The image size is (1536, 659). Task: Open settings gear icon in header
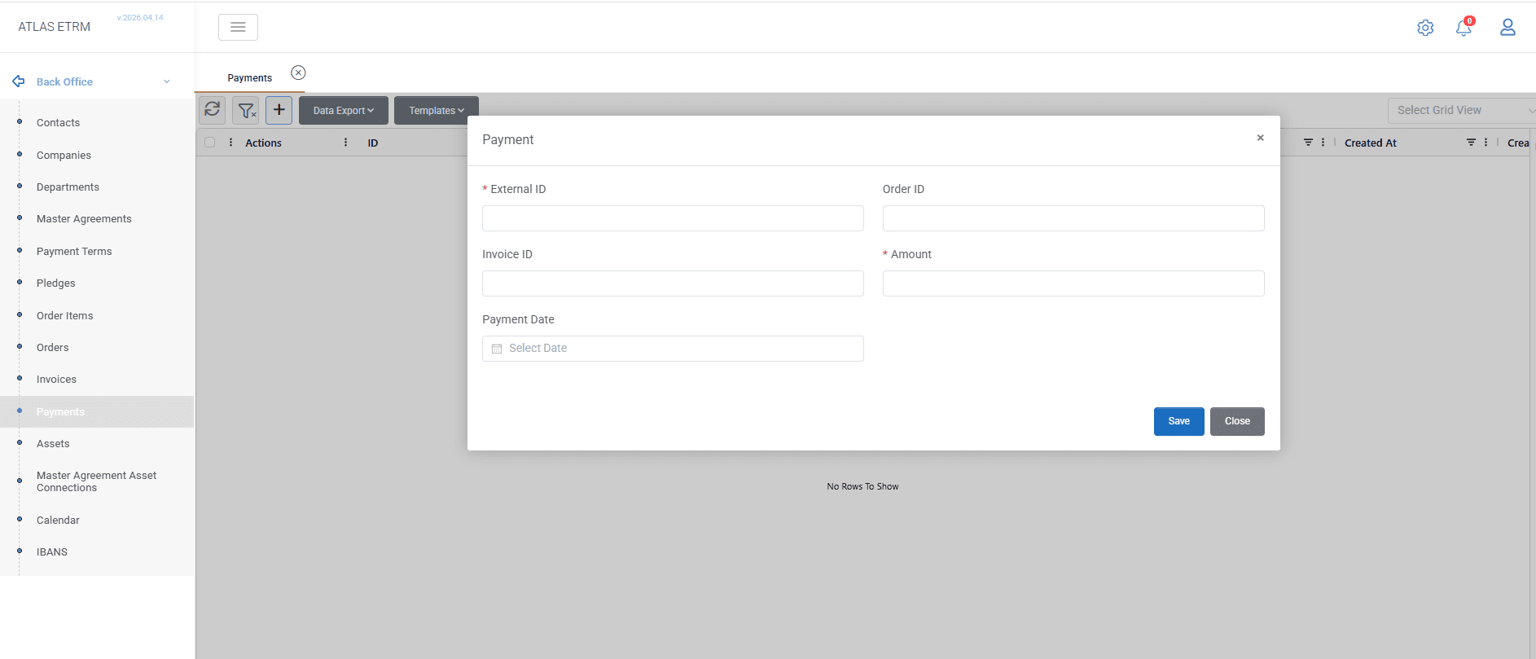point(1425,28)
